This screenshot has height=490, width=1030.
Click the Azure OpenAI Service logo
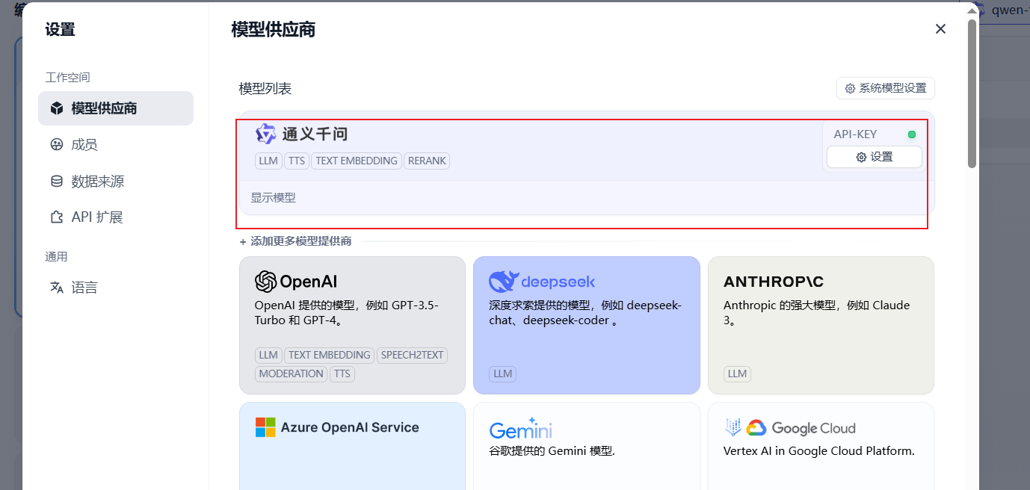point(265,427)
